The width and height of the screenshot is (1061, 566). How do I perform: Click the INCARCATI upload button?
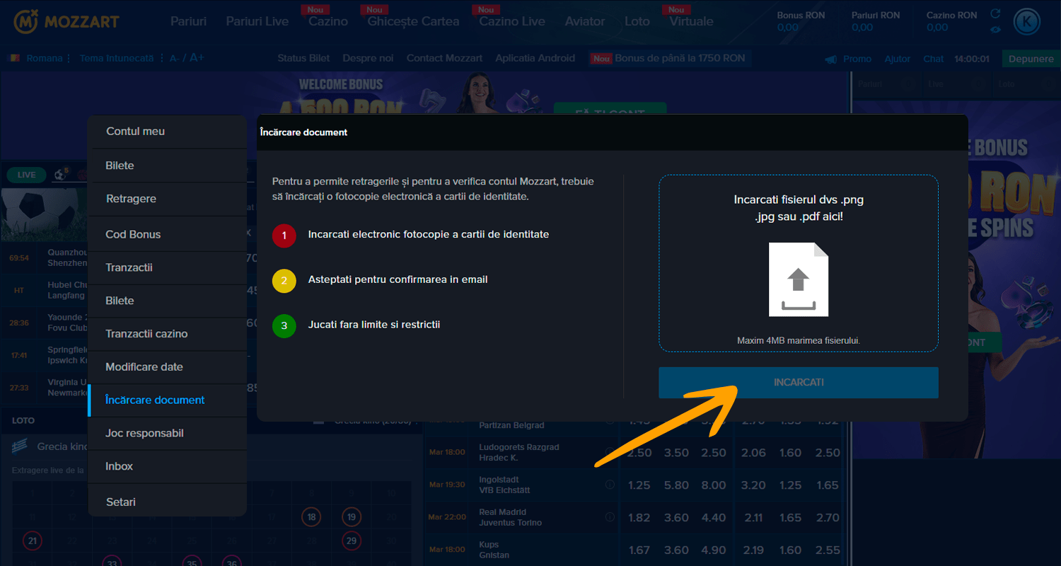coord(799,383)
